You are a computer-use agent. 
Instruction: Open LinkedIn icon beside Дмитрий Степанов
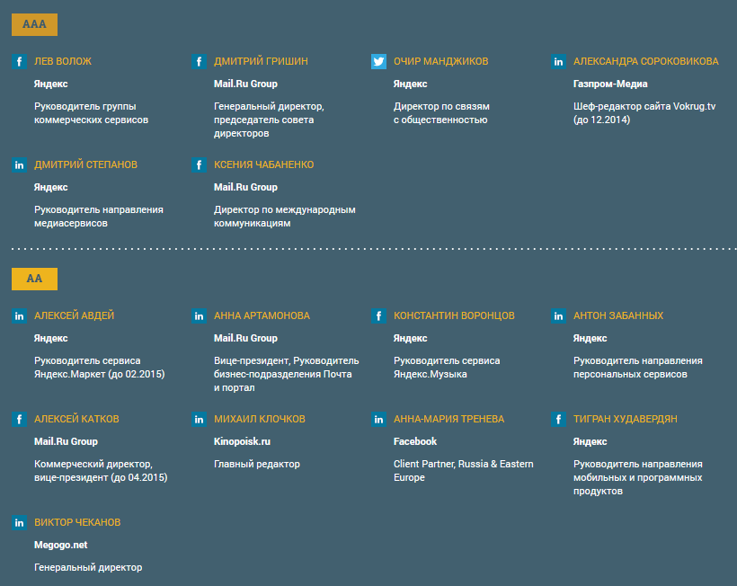(19, 165)
